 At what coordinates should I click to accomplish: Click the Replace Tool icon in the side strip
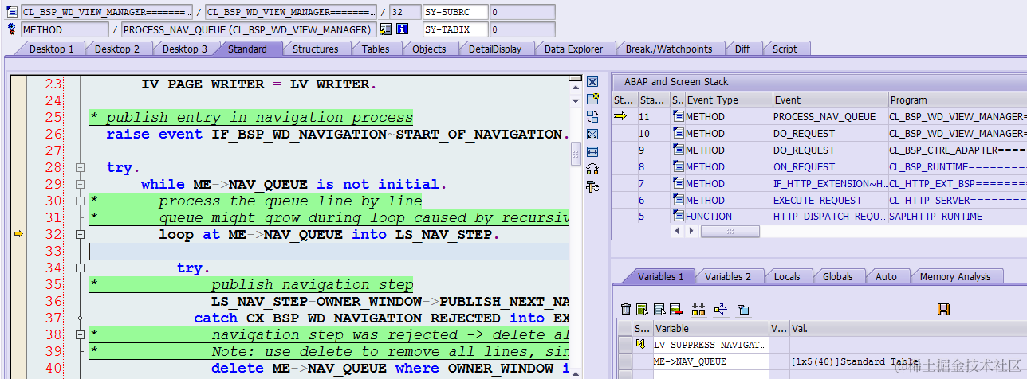pyautogui.click(x=592, y=117)
